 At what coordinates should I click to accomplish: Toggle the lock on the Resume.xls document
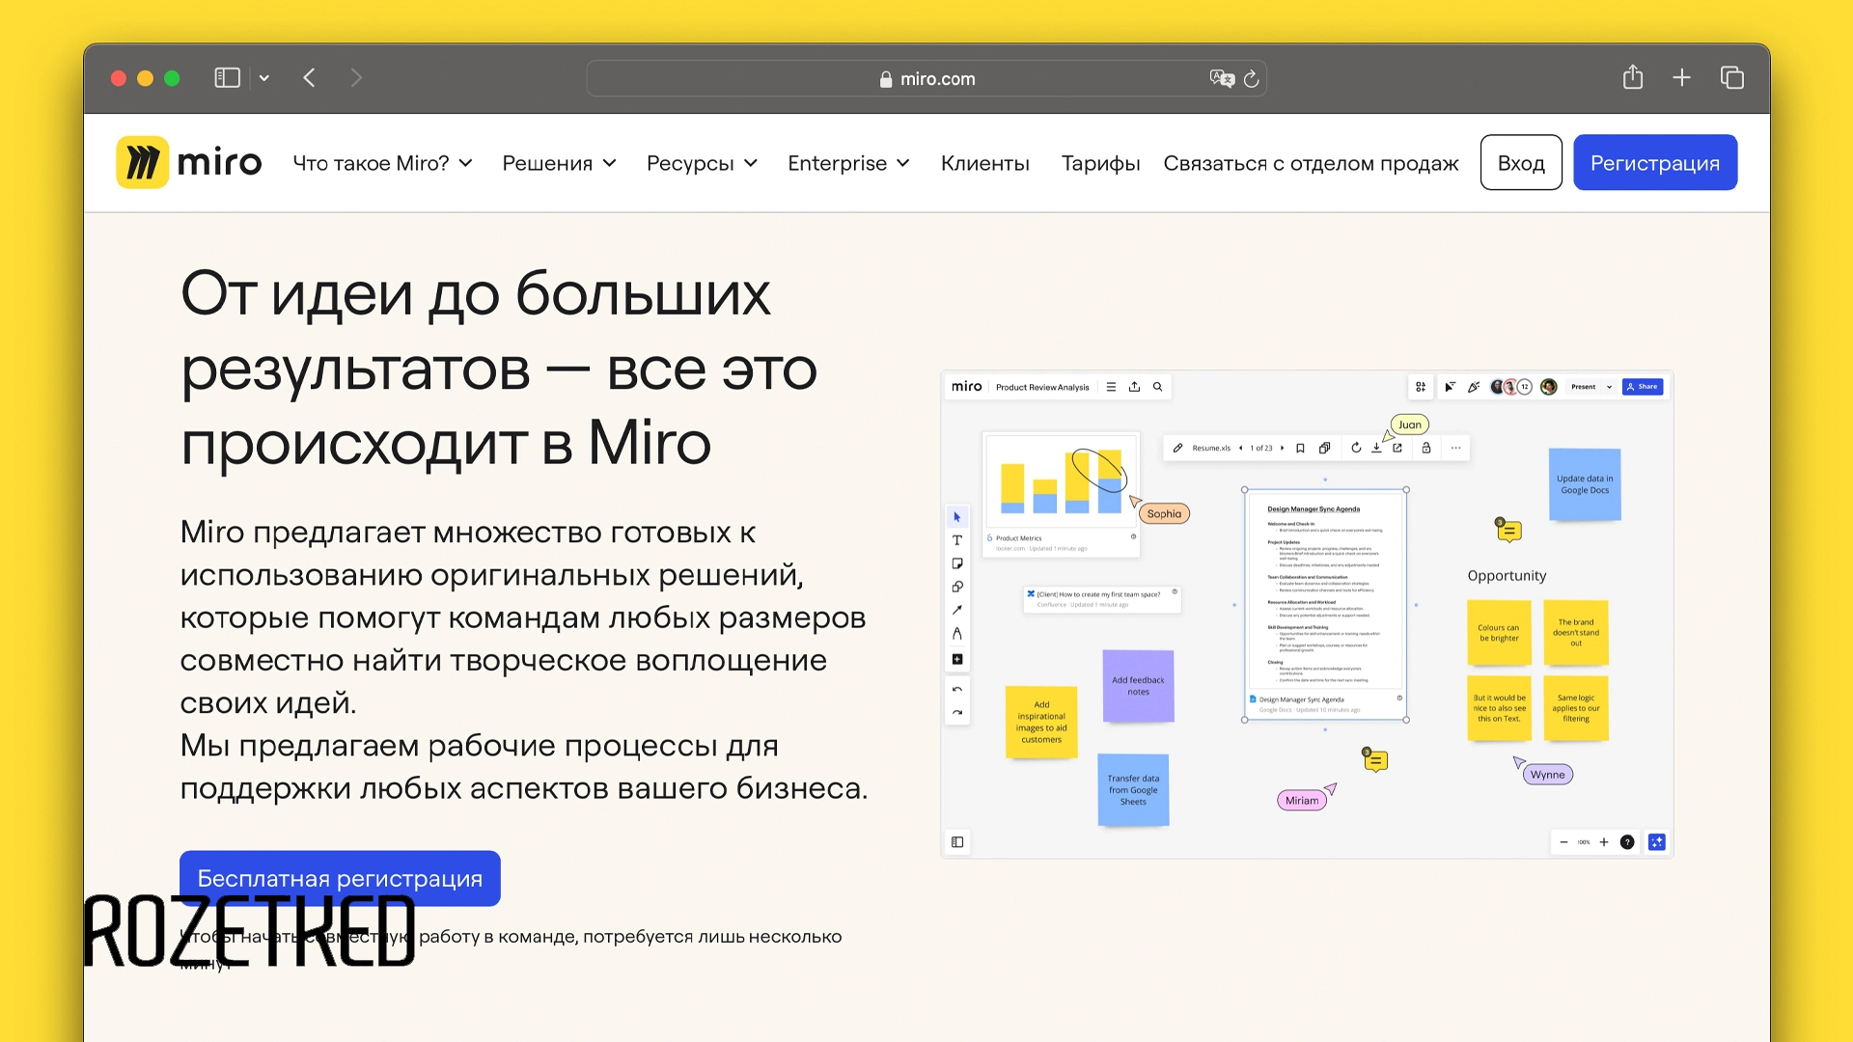(x=1427, y=448)
